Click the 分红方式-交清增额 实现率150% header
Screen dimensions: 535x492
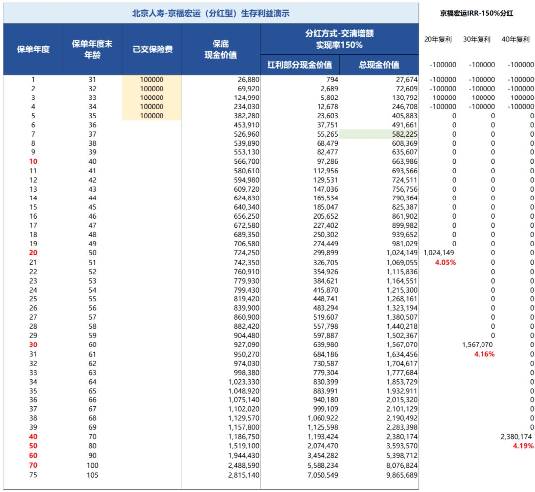[x=339, y=39]
